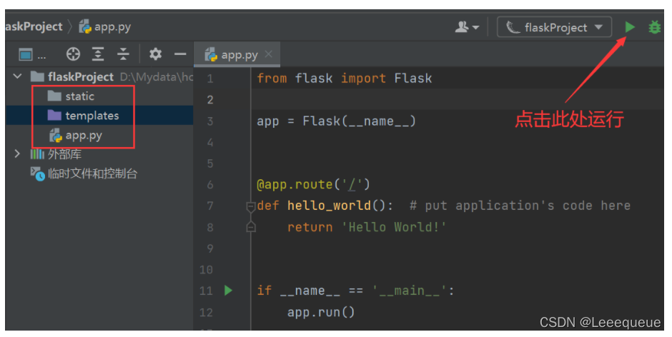Select the 外部库 library entry

[56, 154]
